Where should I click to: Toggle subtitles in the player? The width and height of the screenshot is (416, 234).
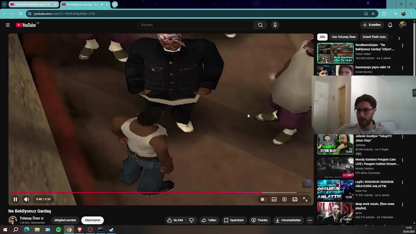click(x=274, y=200)
